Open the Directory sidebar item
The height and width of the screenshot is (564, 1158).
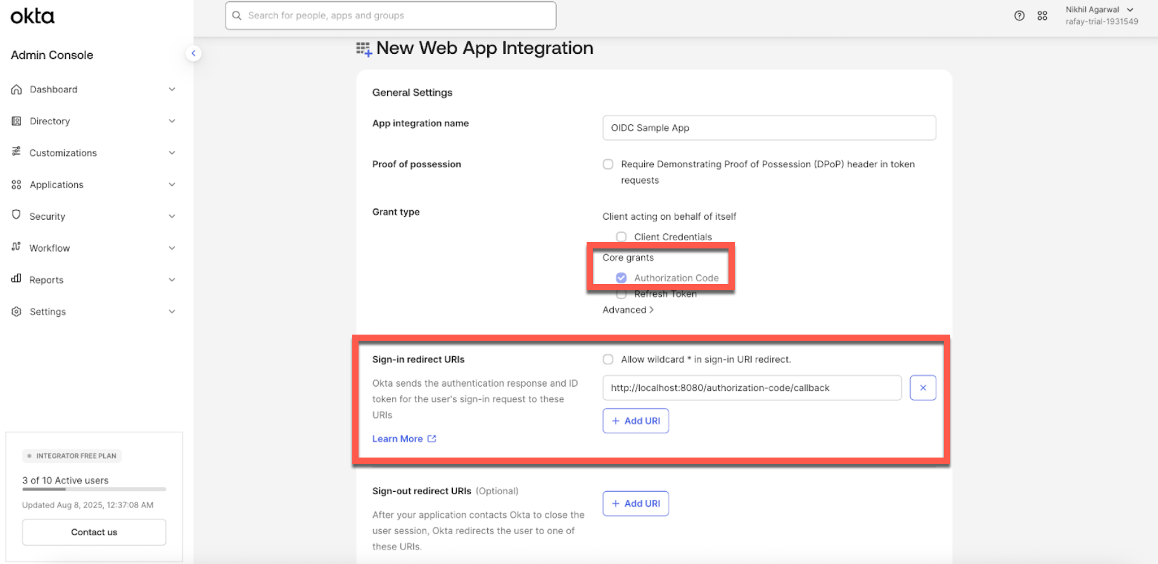(50, 121)
